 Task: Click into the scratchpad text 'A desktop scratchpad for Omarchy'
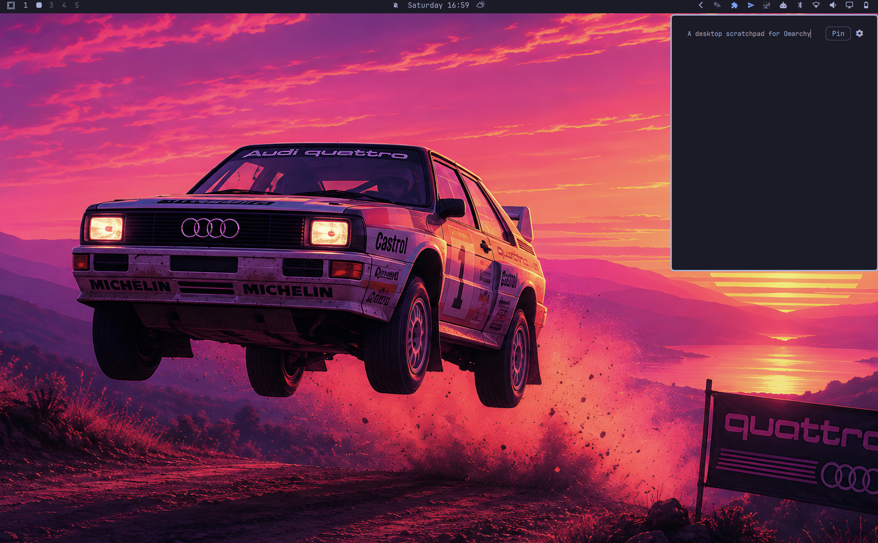click(749, 34)
